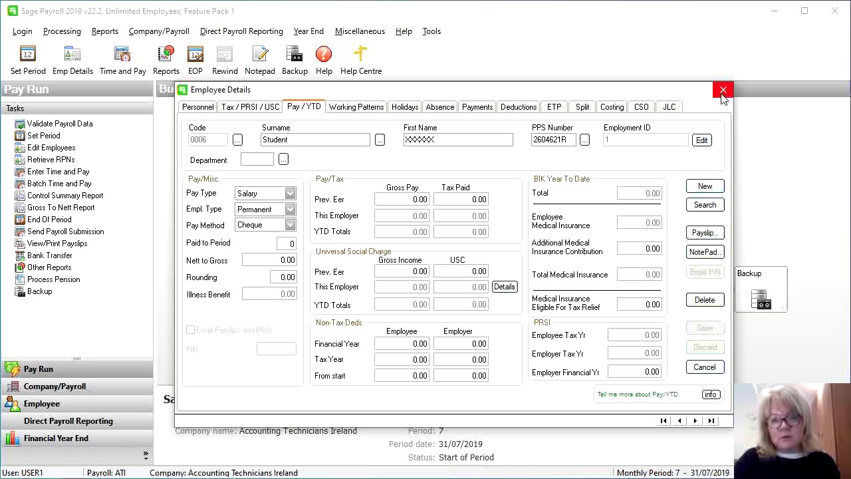Open the Set Period toolbar icon
The height and width of the screenshot is (479, 851).
[28, 61]
